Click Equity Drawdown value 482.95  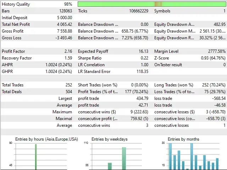[220, 24]
